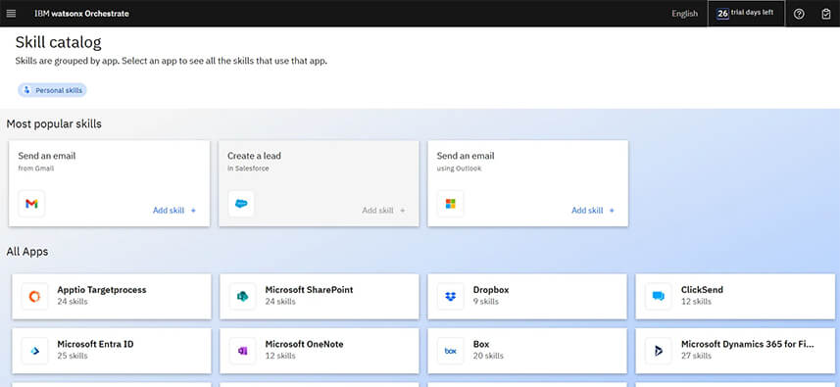
Task: Click the "20 skills" text under Box
Action: pyautogui.click(x=488, y=356)
